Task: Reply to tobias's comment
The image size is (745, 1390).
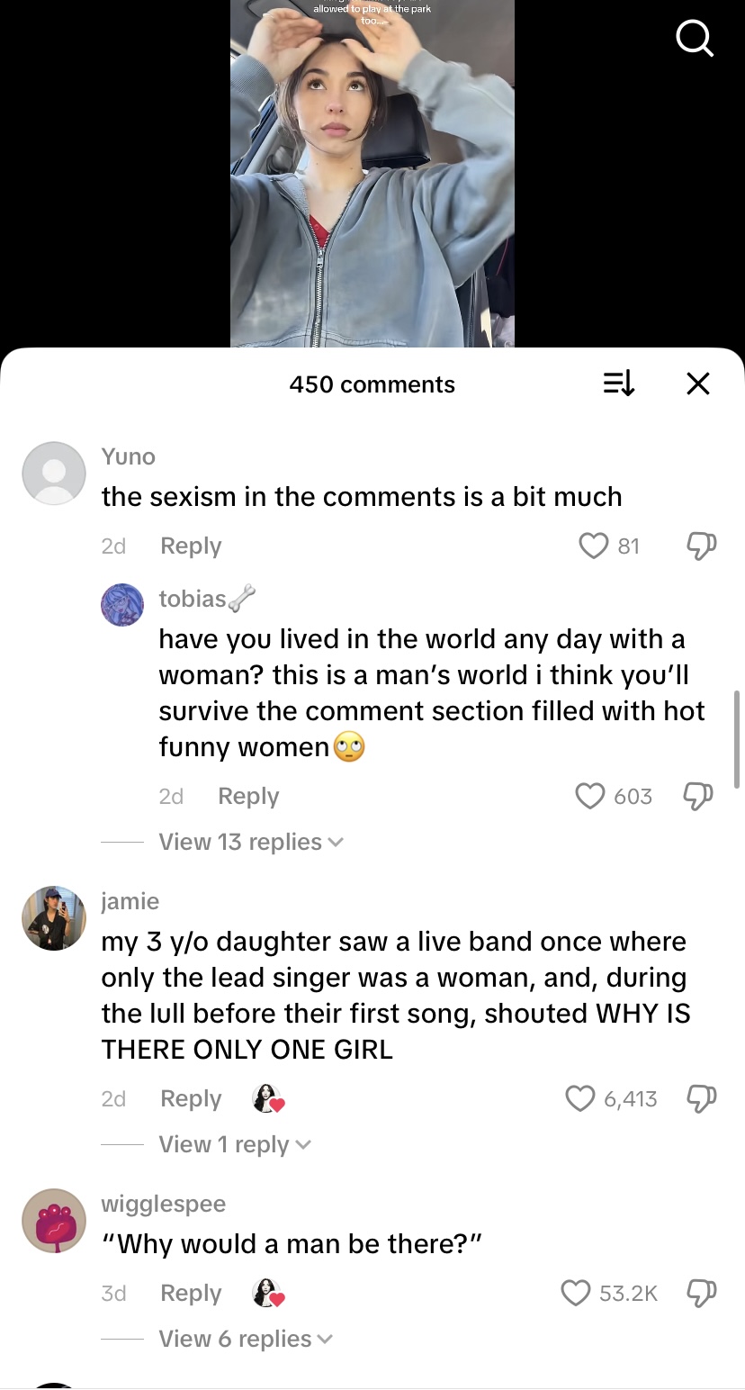Action: [248, 796]
